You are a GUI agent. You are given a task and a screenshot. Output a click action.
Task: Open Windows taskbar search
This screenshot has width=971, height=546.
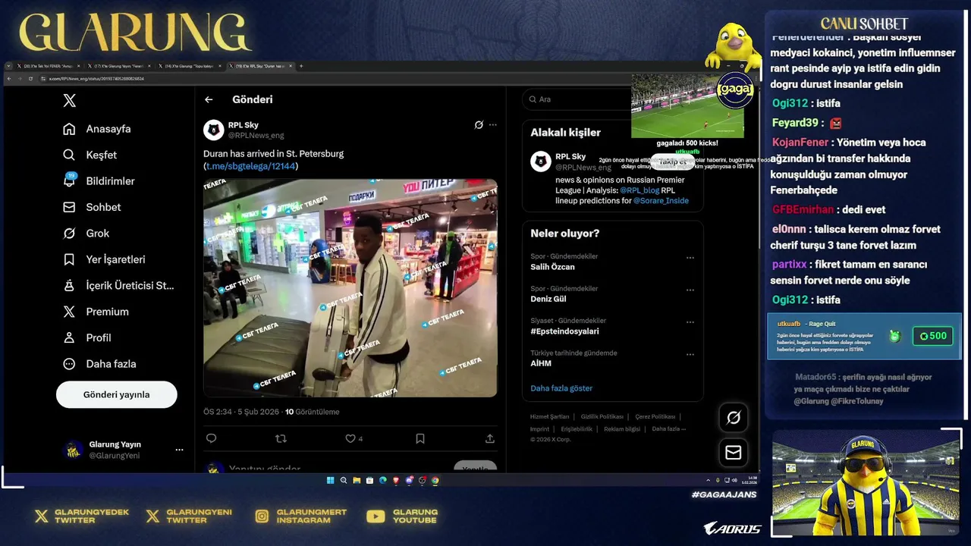(x=343, y=480)
